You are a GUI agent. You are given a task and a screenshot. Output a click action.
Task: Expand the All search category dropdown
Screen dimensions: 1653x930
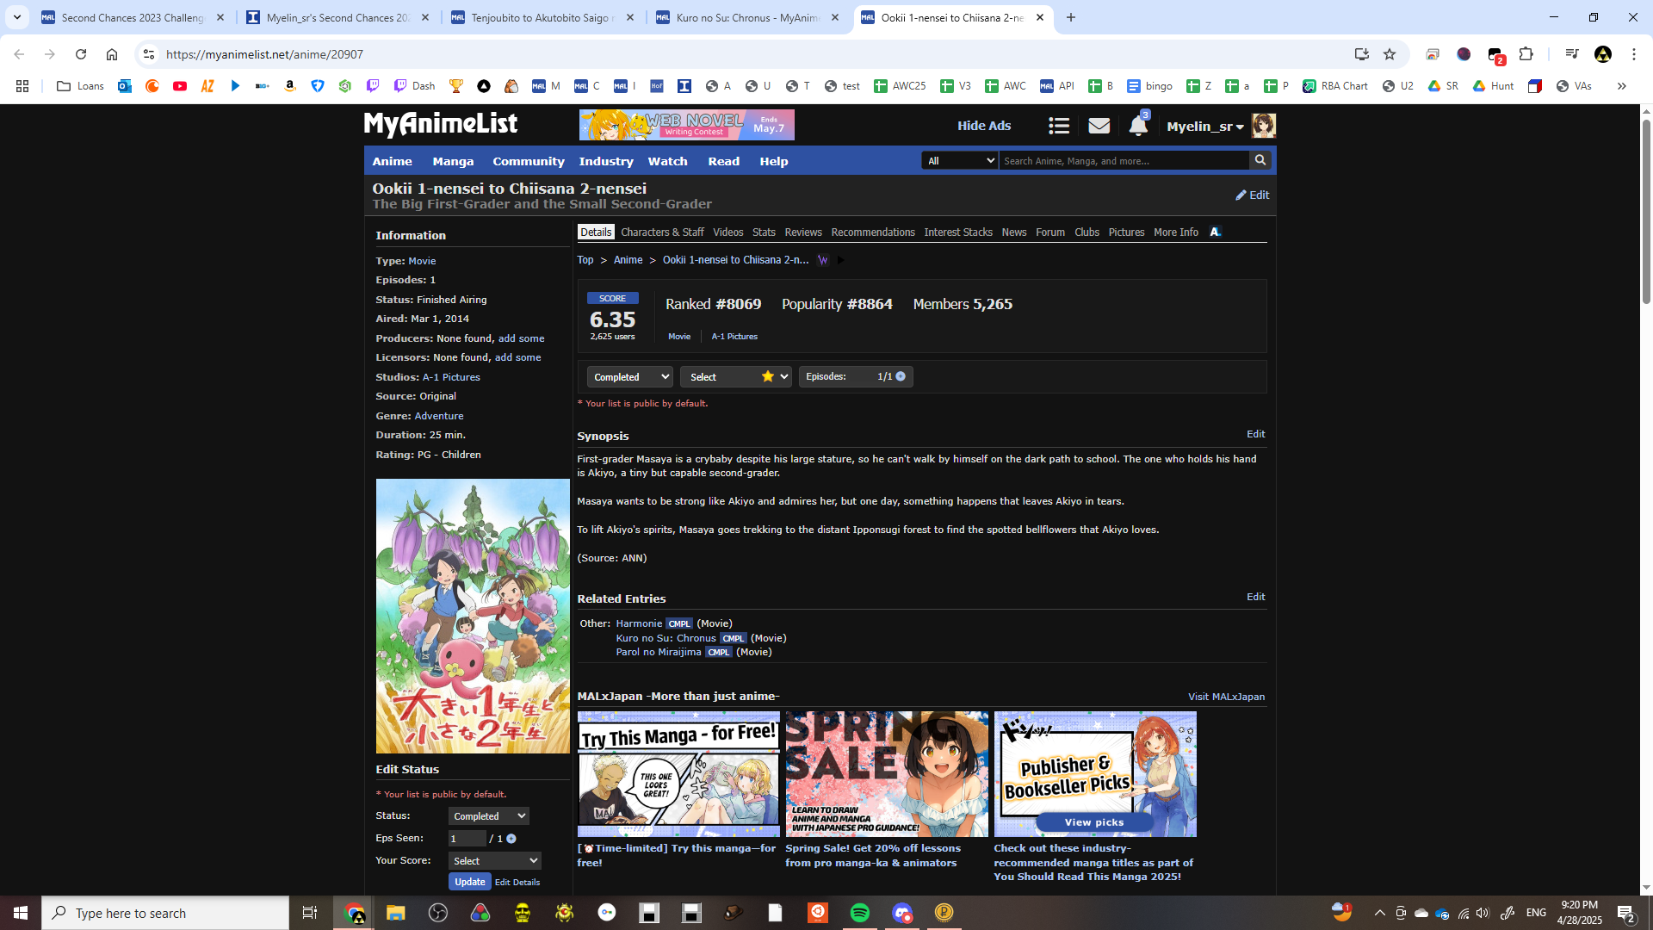pyautogui.click(x=959, y=161)
